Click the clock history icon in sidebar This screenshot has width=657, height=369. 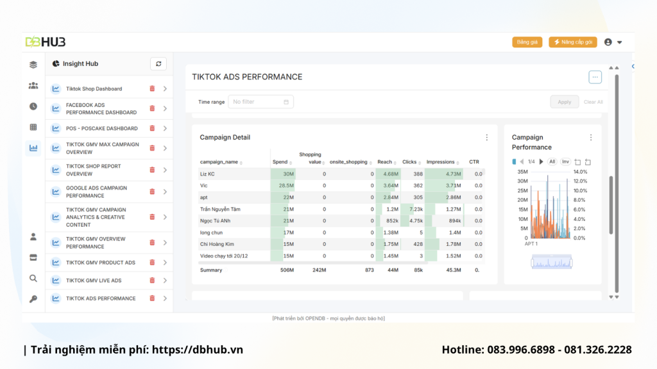[33, 106]
